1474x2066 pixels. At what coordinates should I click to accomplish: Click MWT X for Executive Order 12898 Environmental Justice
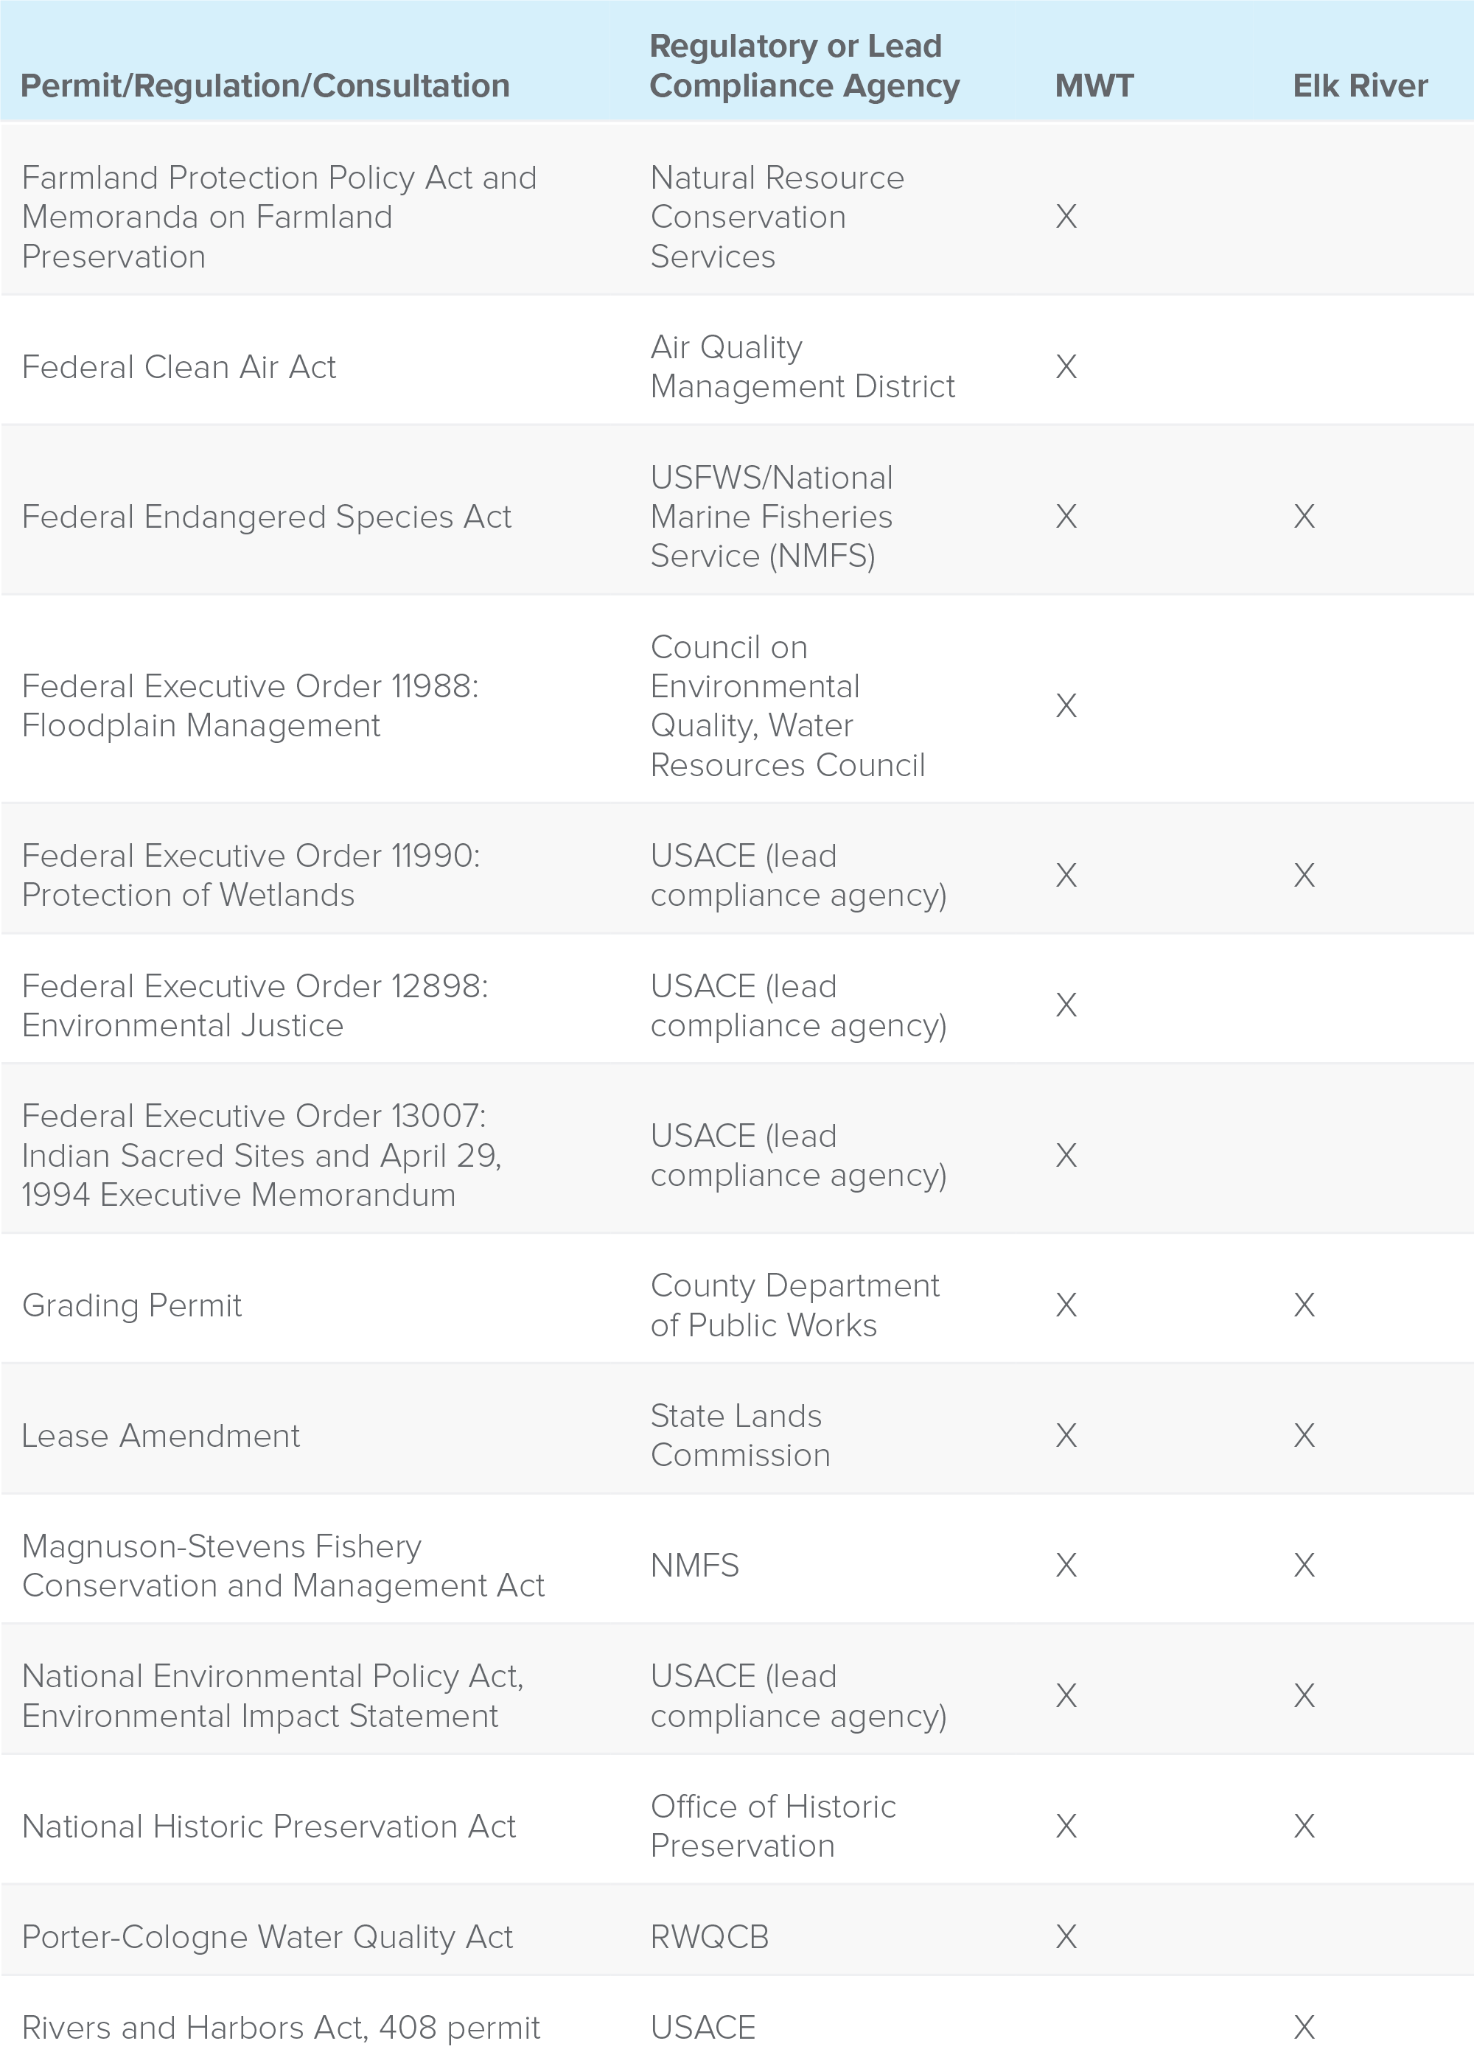(1066, 1005)
